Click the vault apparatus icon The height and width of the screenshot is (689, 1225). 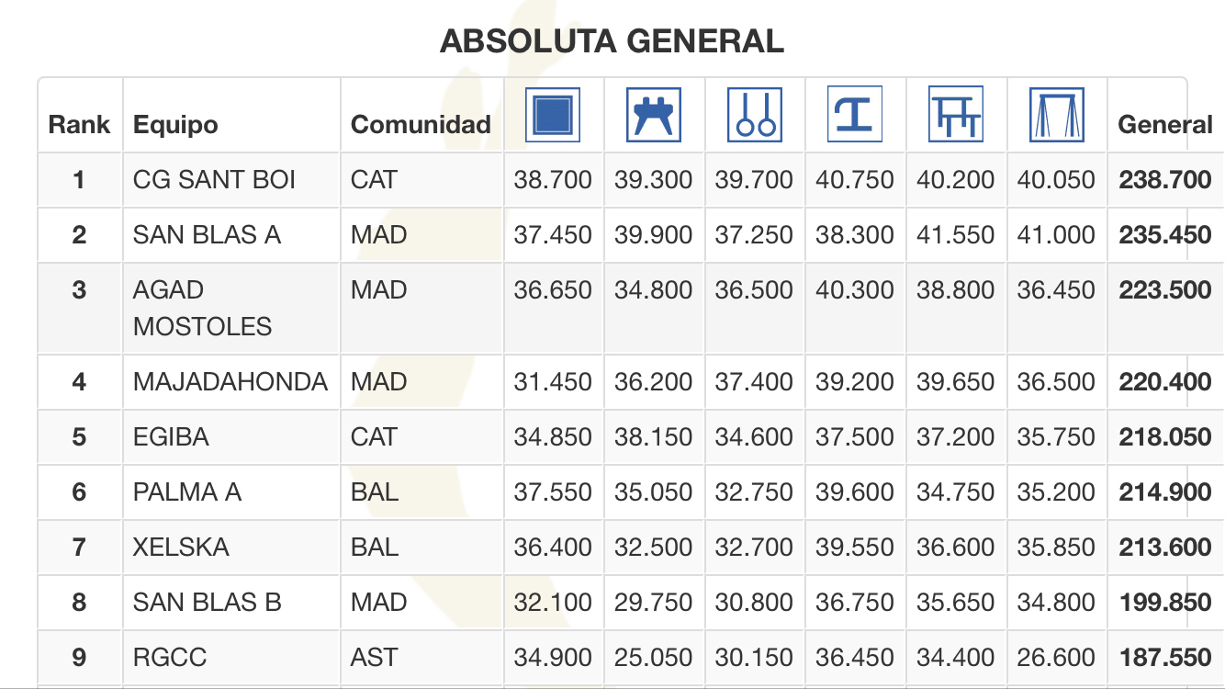point(855,115)
